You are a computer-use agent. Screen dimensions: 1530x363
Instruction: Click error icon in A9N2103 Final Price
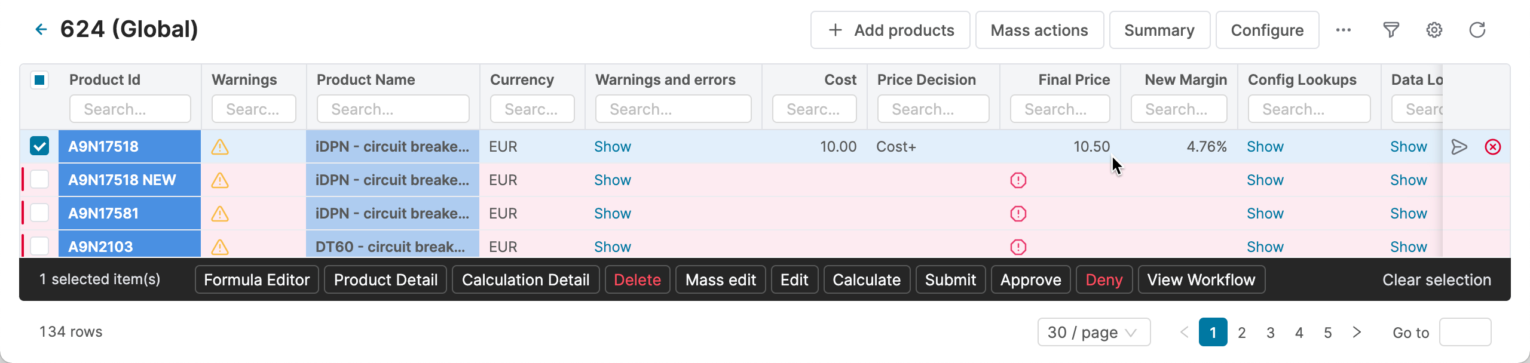[x=1018, y=247]
